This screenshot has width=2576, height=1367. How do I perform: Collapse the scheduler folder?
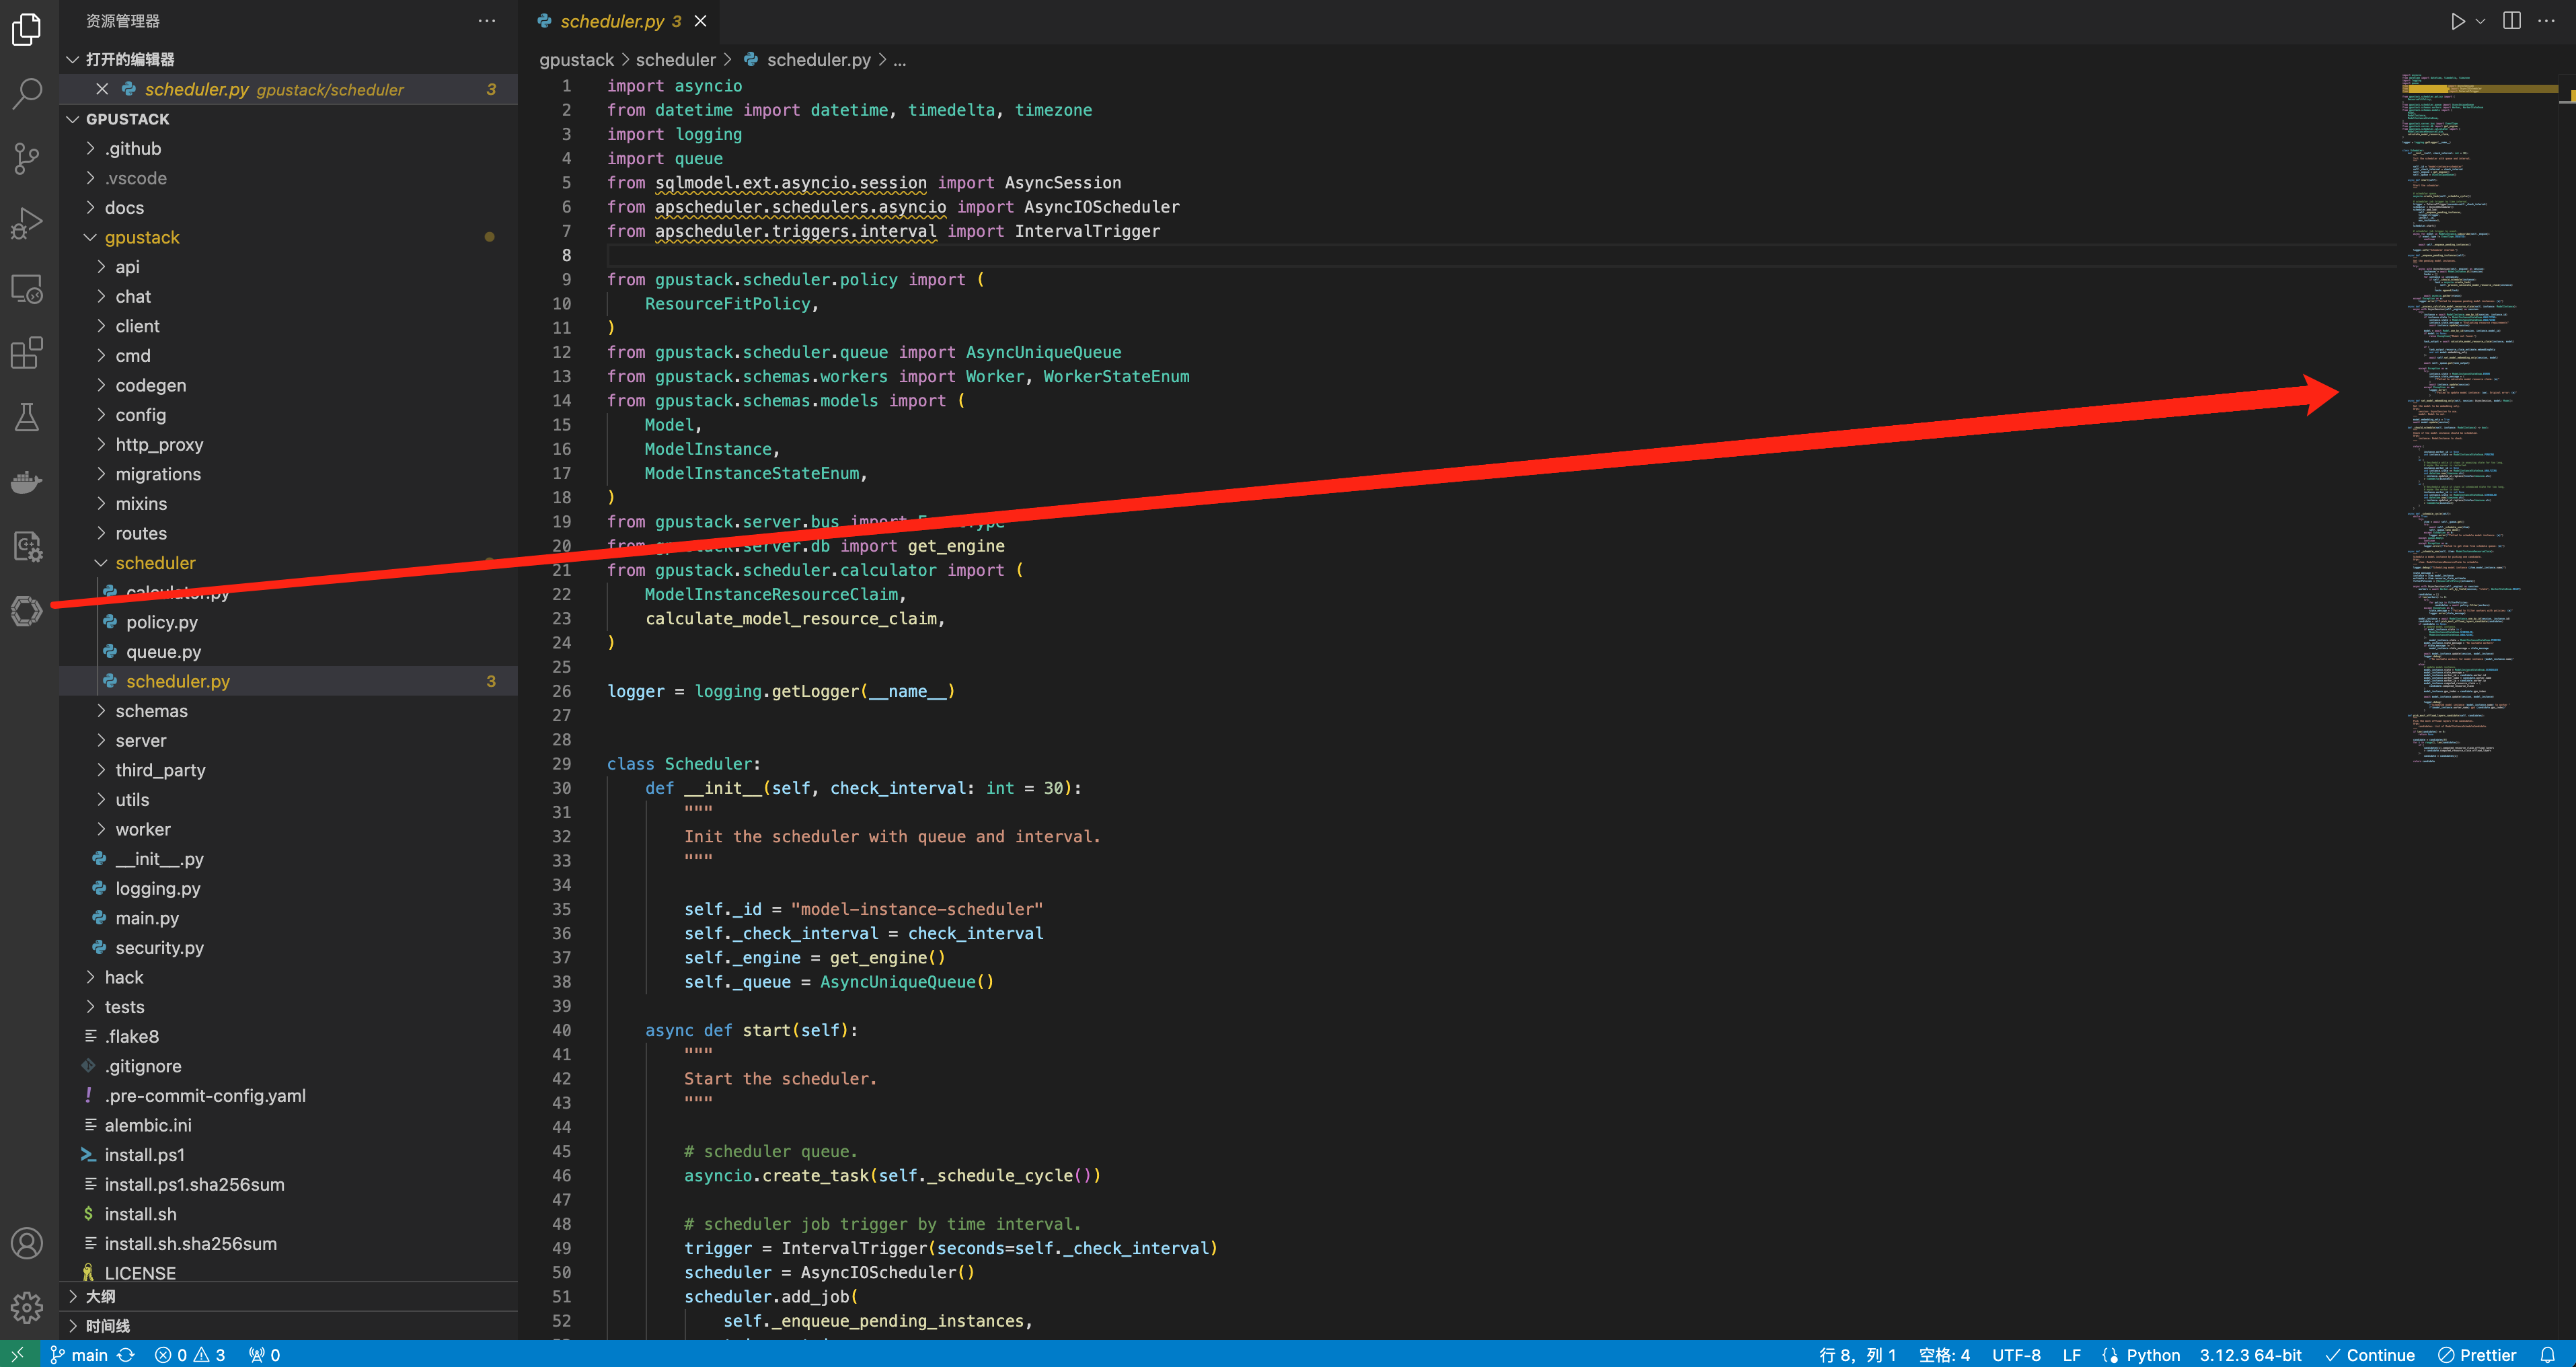click(x=155, y=563)
